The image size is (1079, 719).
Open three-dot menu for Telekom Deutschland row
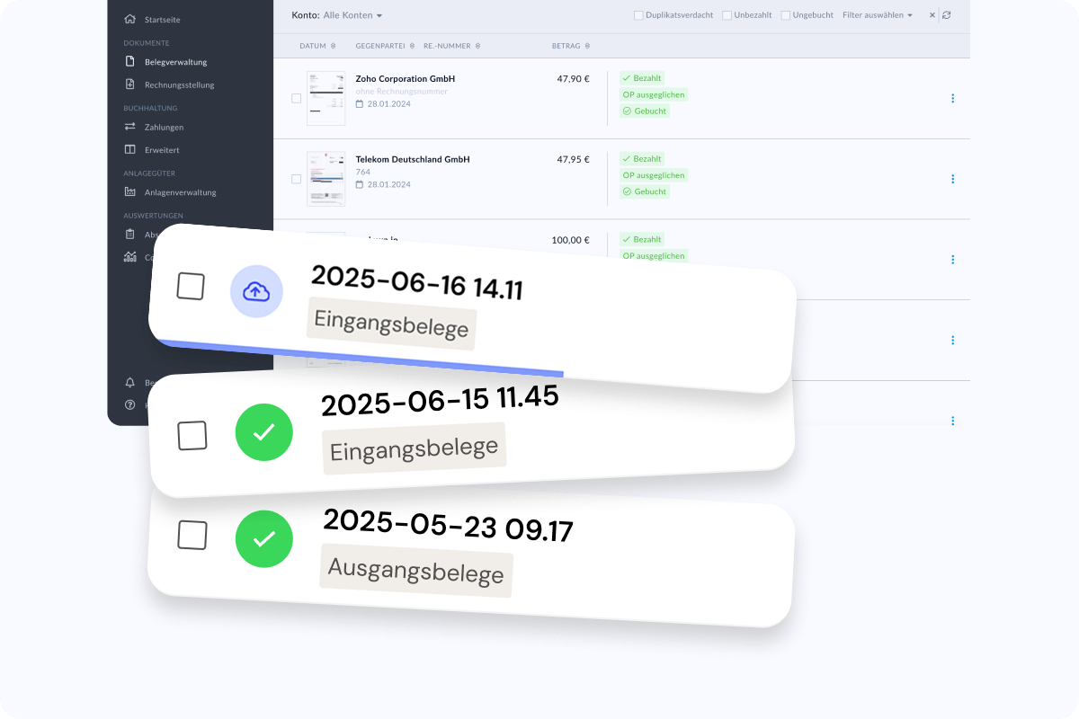[x=952, y=179]
